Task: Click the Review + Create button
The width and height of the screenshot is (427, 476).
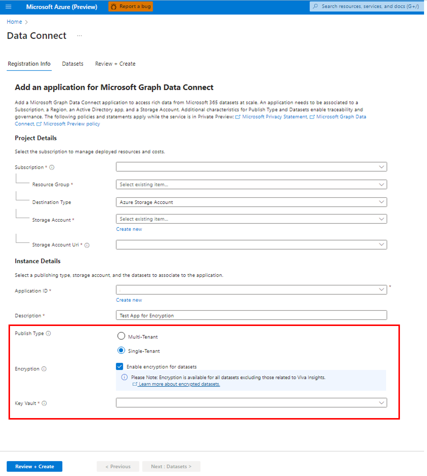Action: tap(34, 466)
